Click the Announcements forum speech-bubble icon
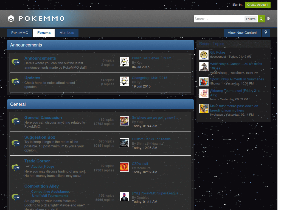 click(x=16, y=63)
